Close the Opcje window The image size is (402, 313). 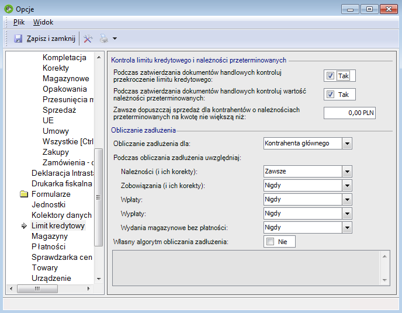(389, 9)
